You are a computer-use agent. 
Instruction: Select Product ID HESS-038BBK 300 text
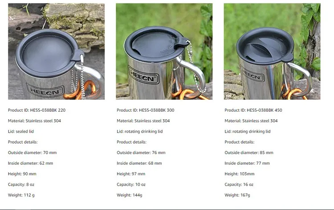click(146, 110)
